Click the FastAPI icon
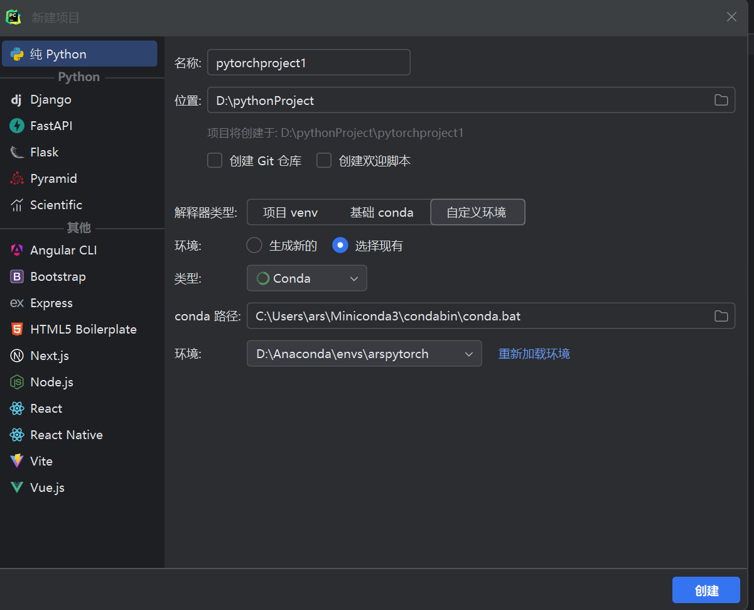The height and width of the screenshot is (610, 754). [x=17, y=126]
